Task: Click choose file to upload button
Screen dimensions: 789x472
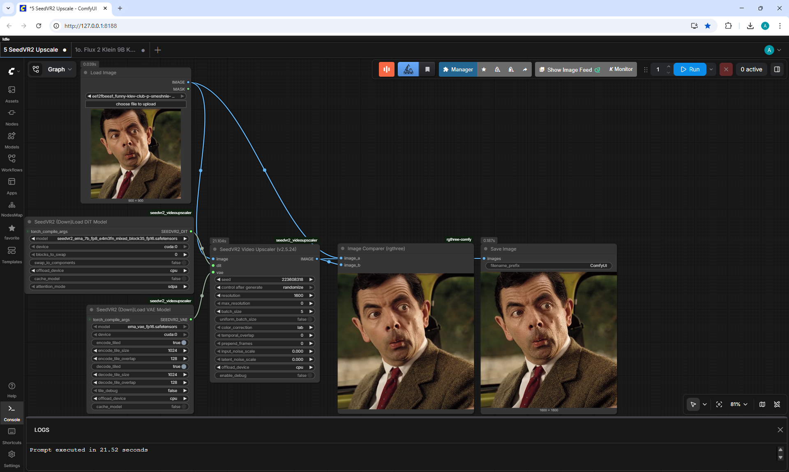Action: [x=136, y=104]
